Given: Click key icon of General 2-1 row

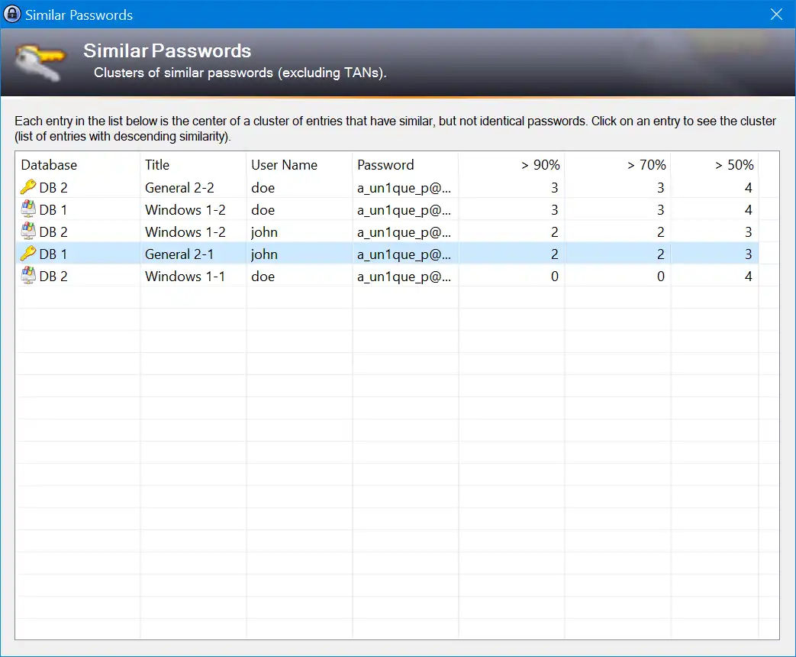Looking at the screenshot, I should (x=28, y=253).
